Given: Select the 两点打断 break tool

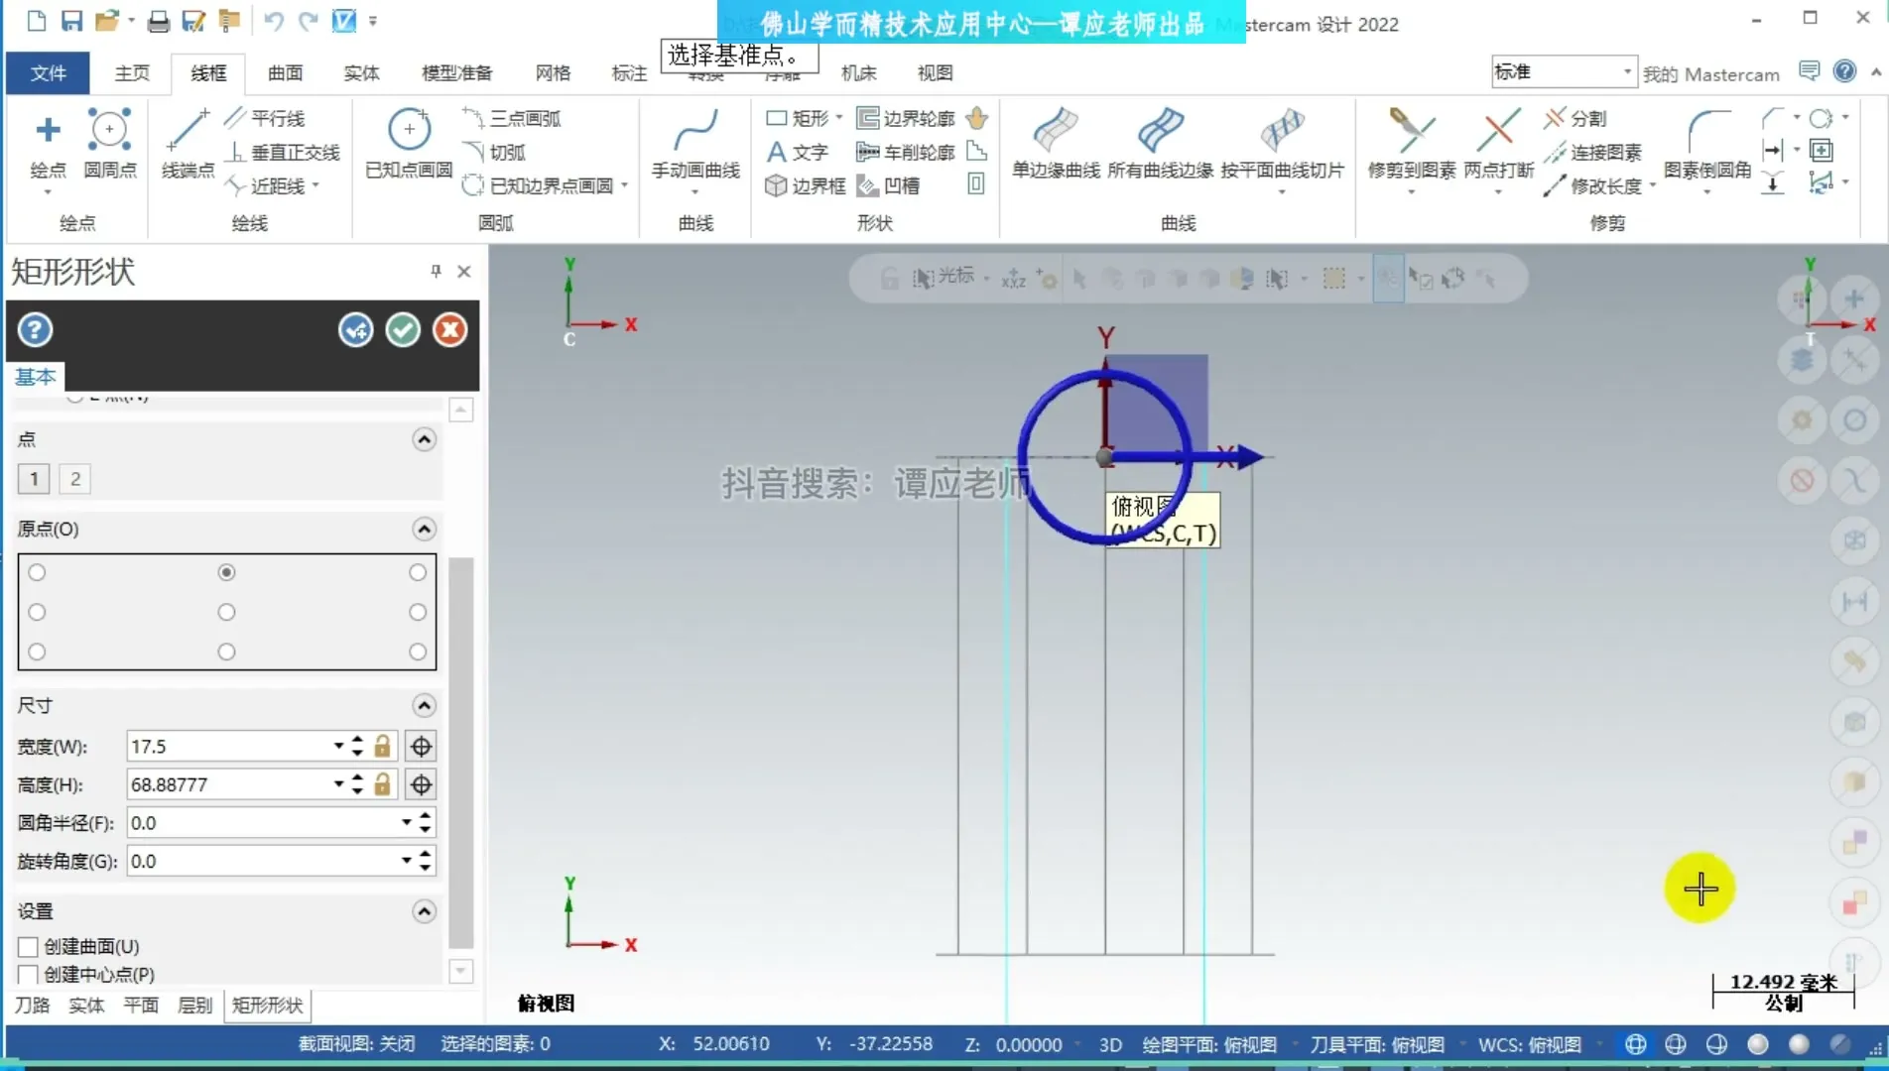Looking at the screenshot, I should pos(1497,143).
